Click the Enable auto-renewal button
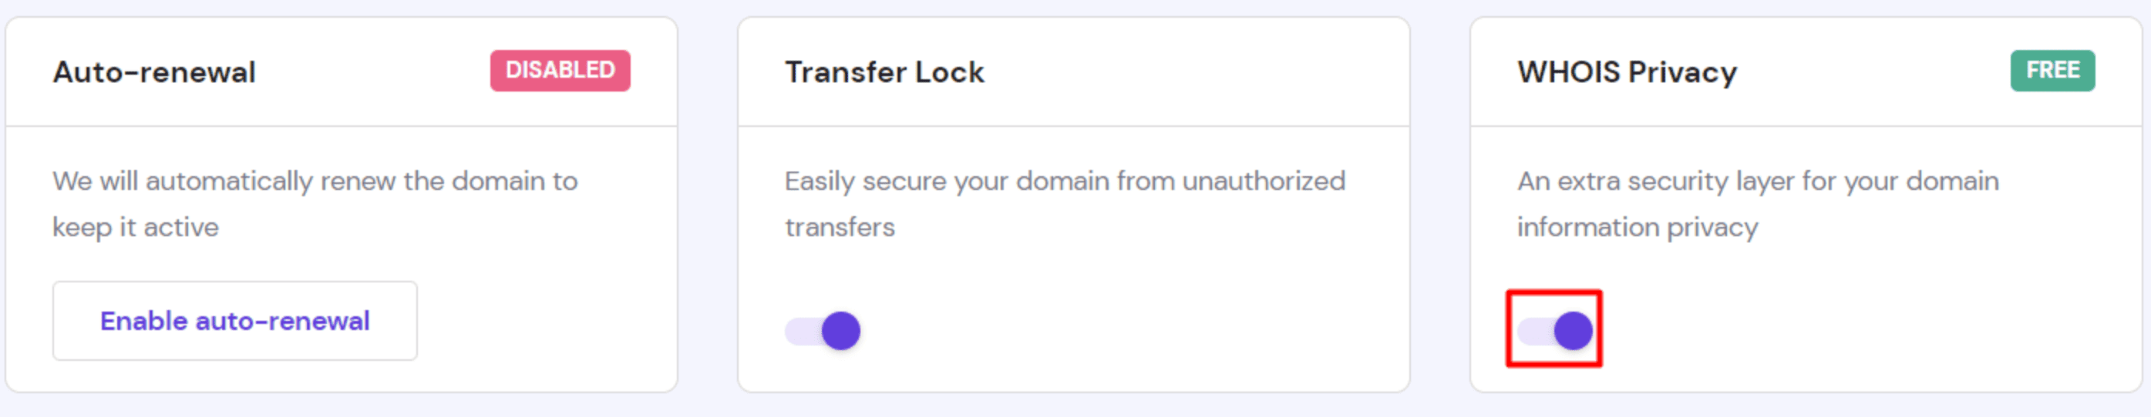The width and height of the screenshot is (2151, 417). 234,321
